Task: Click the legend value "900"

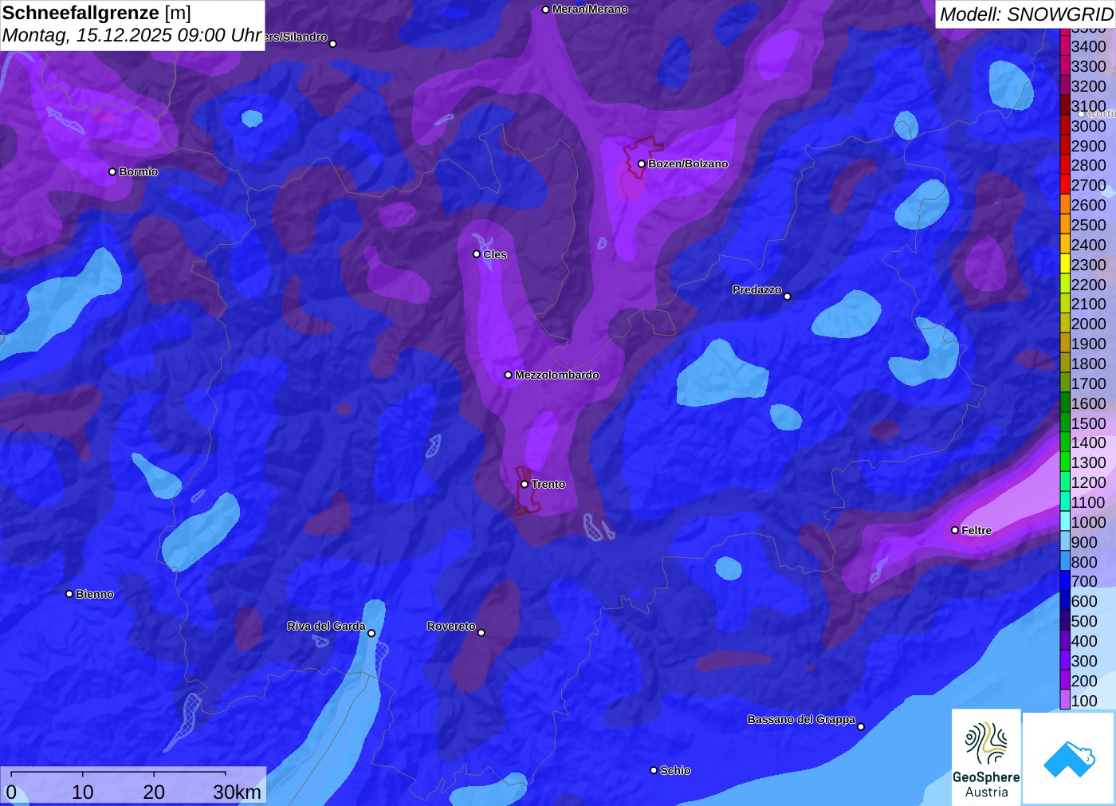Action: 1084,542
